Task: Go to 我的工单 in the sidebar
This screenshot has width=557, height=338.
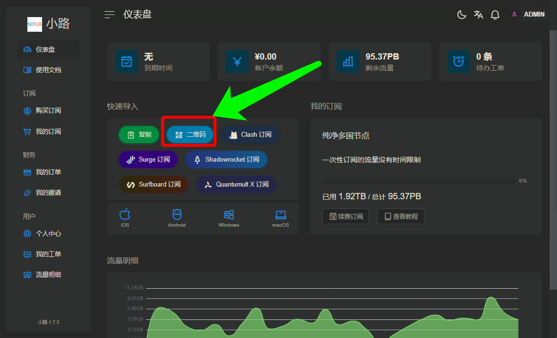Action: (48, 254)
